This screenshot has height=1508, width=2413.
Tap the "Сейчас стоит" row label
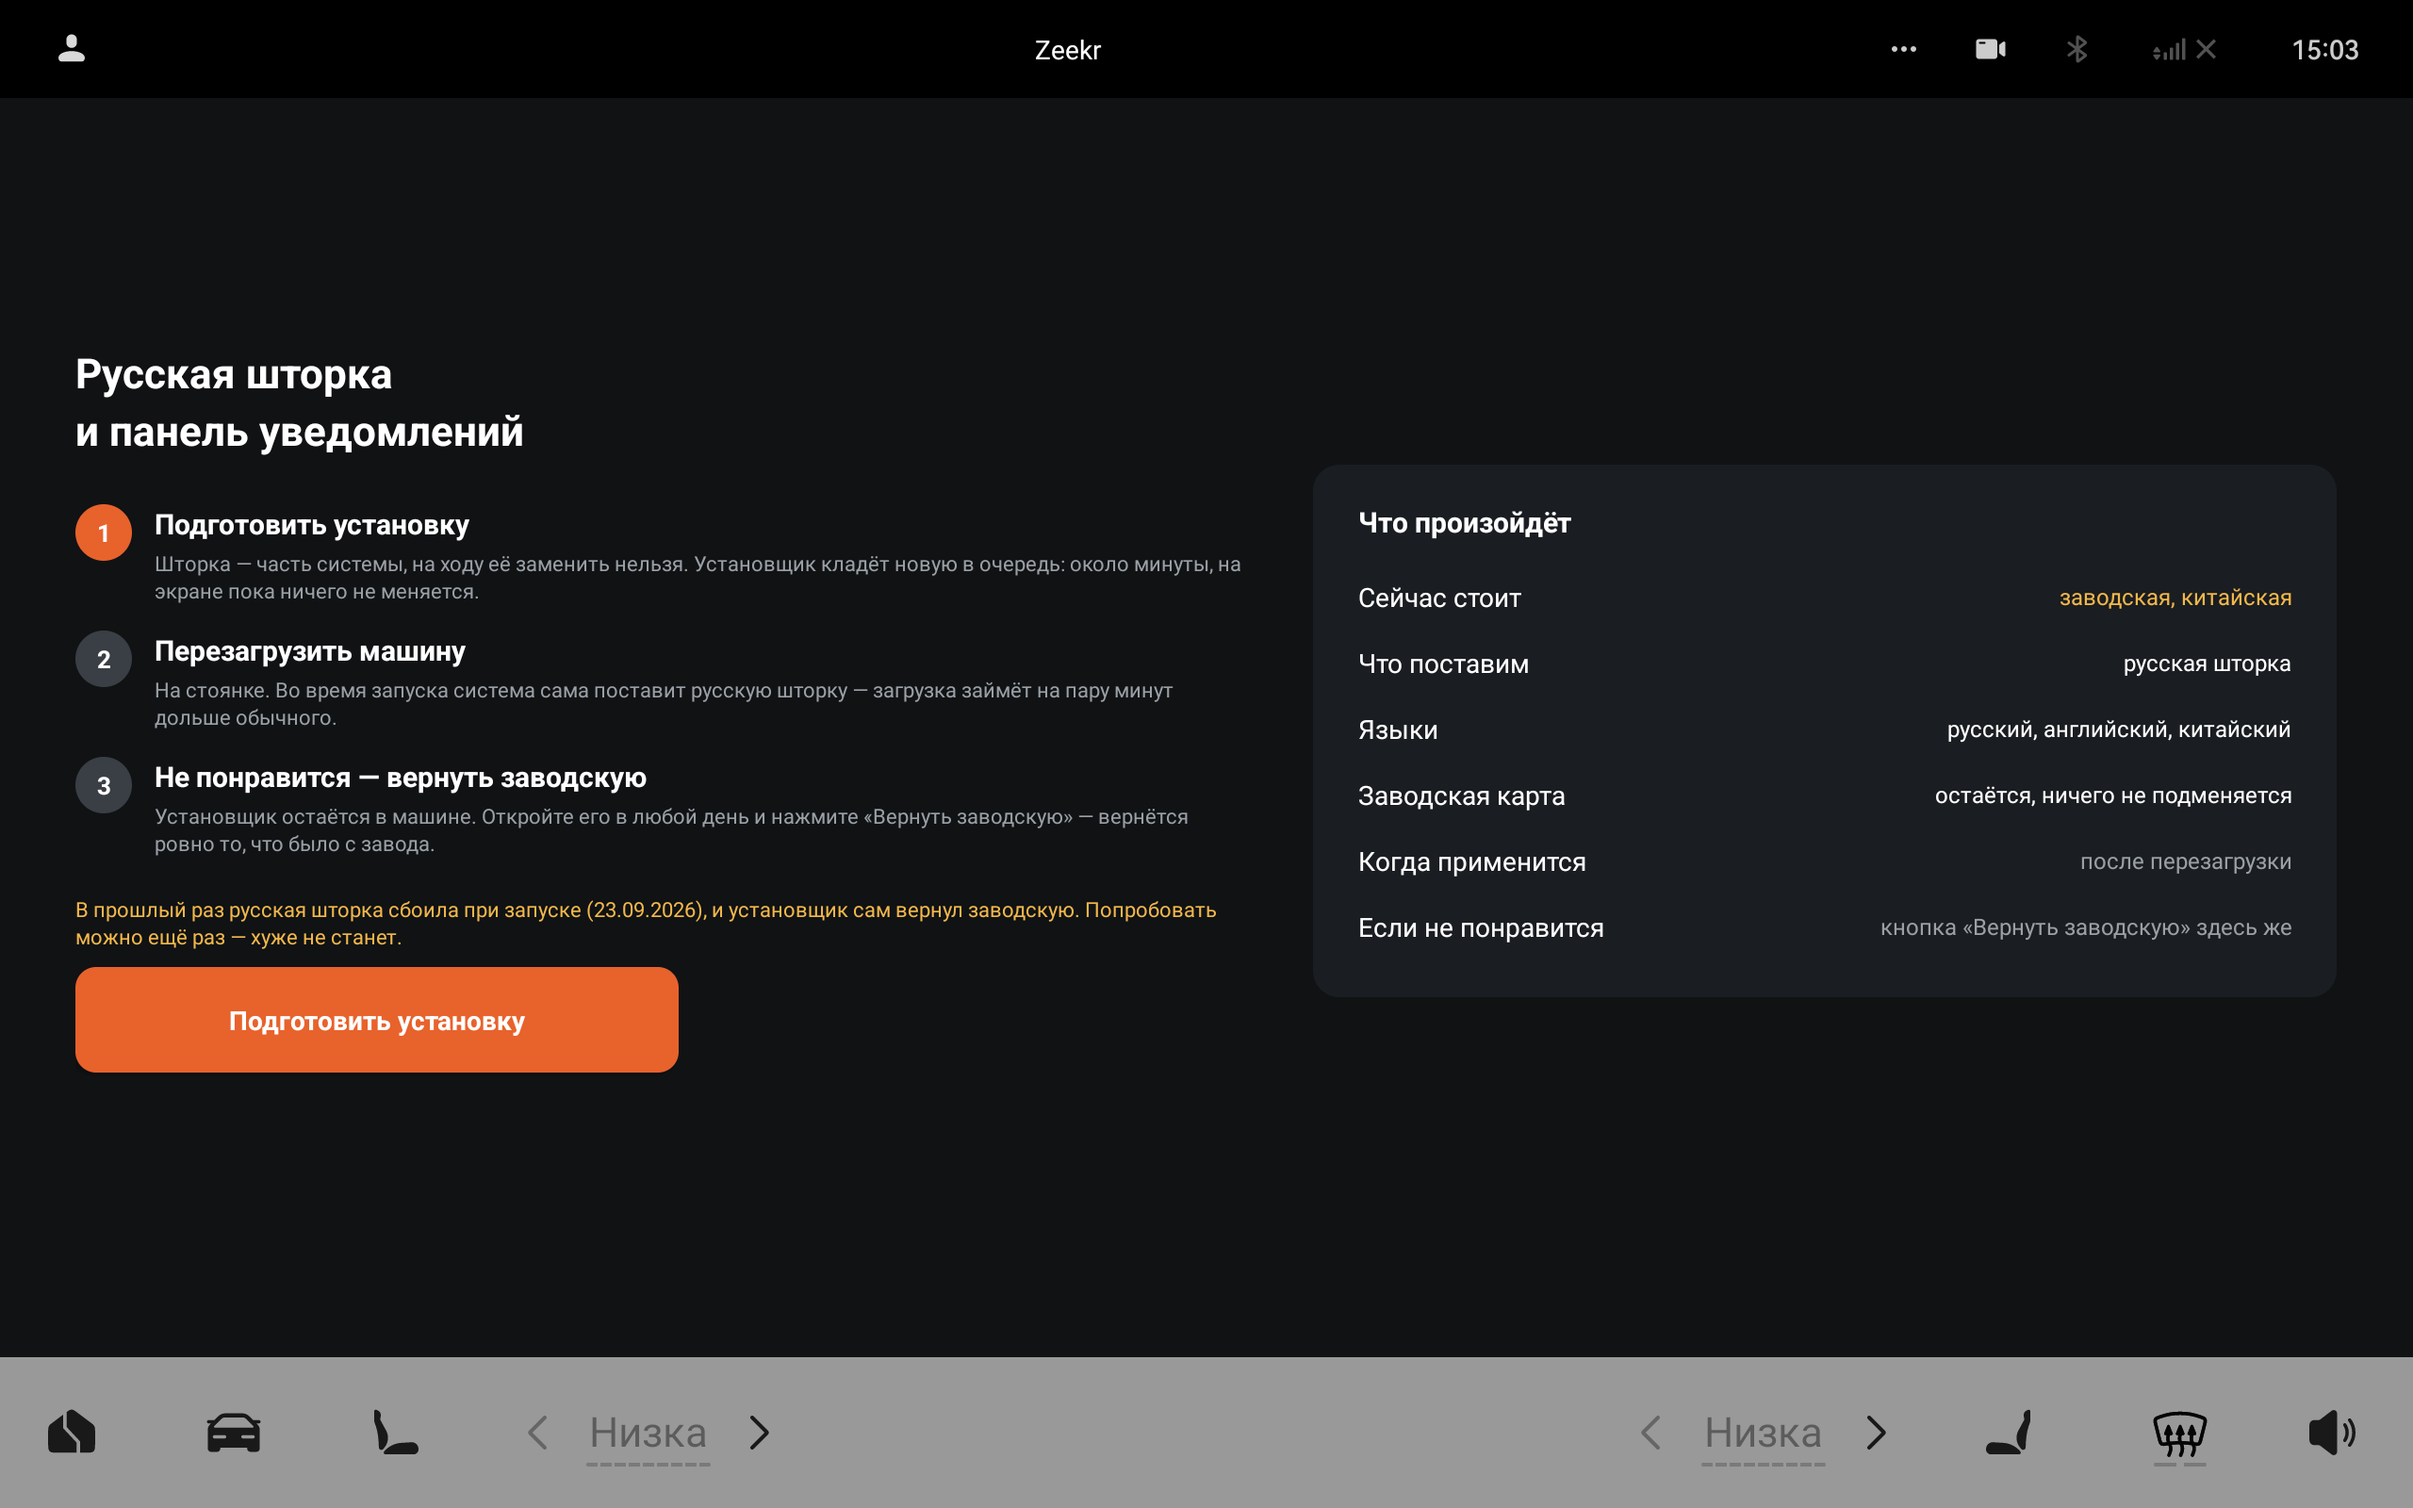(x=1438, y=598)
